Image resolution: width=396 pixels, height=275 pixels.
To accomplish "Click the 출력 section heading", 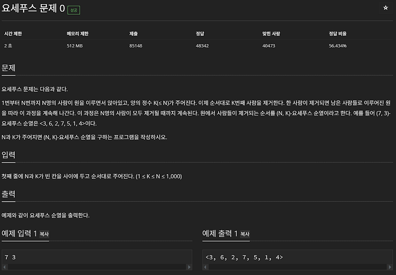I will (8, 194).
